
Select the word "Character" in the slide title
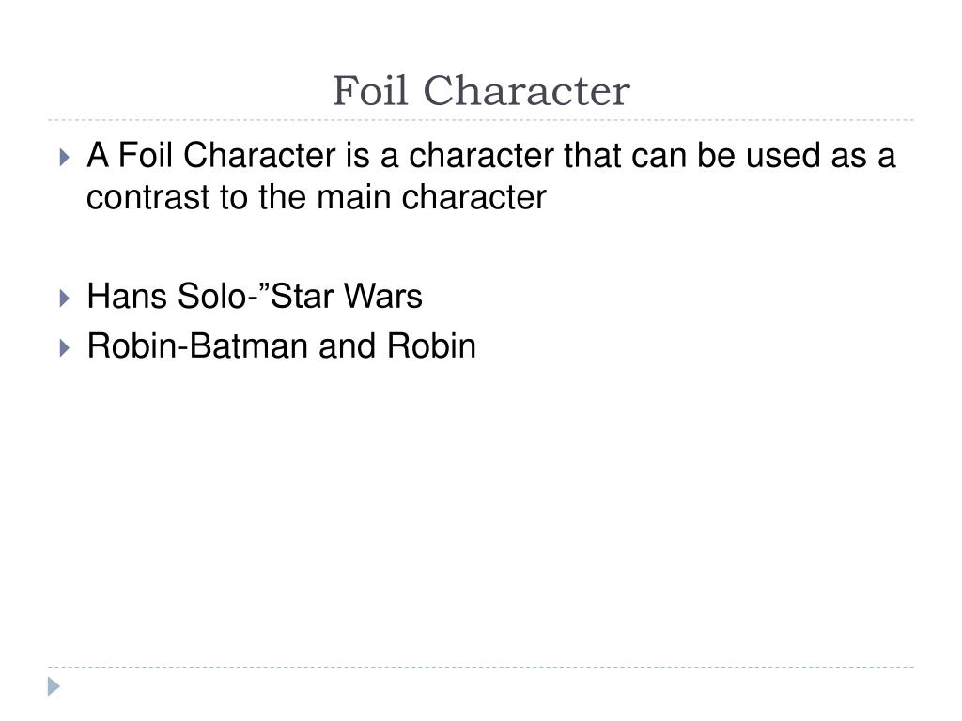[526, 91]
